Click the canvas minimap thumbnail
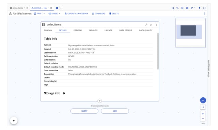 [x=190, y=33]
